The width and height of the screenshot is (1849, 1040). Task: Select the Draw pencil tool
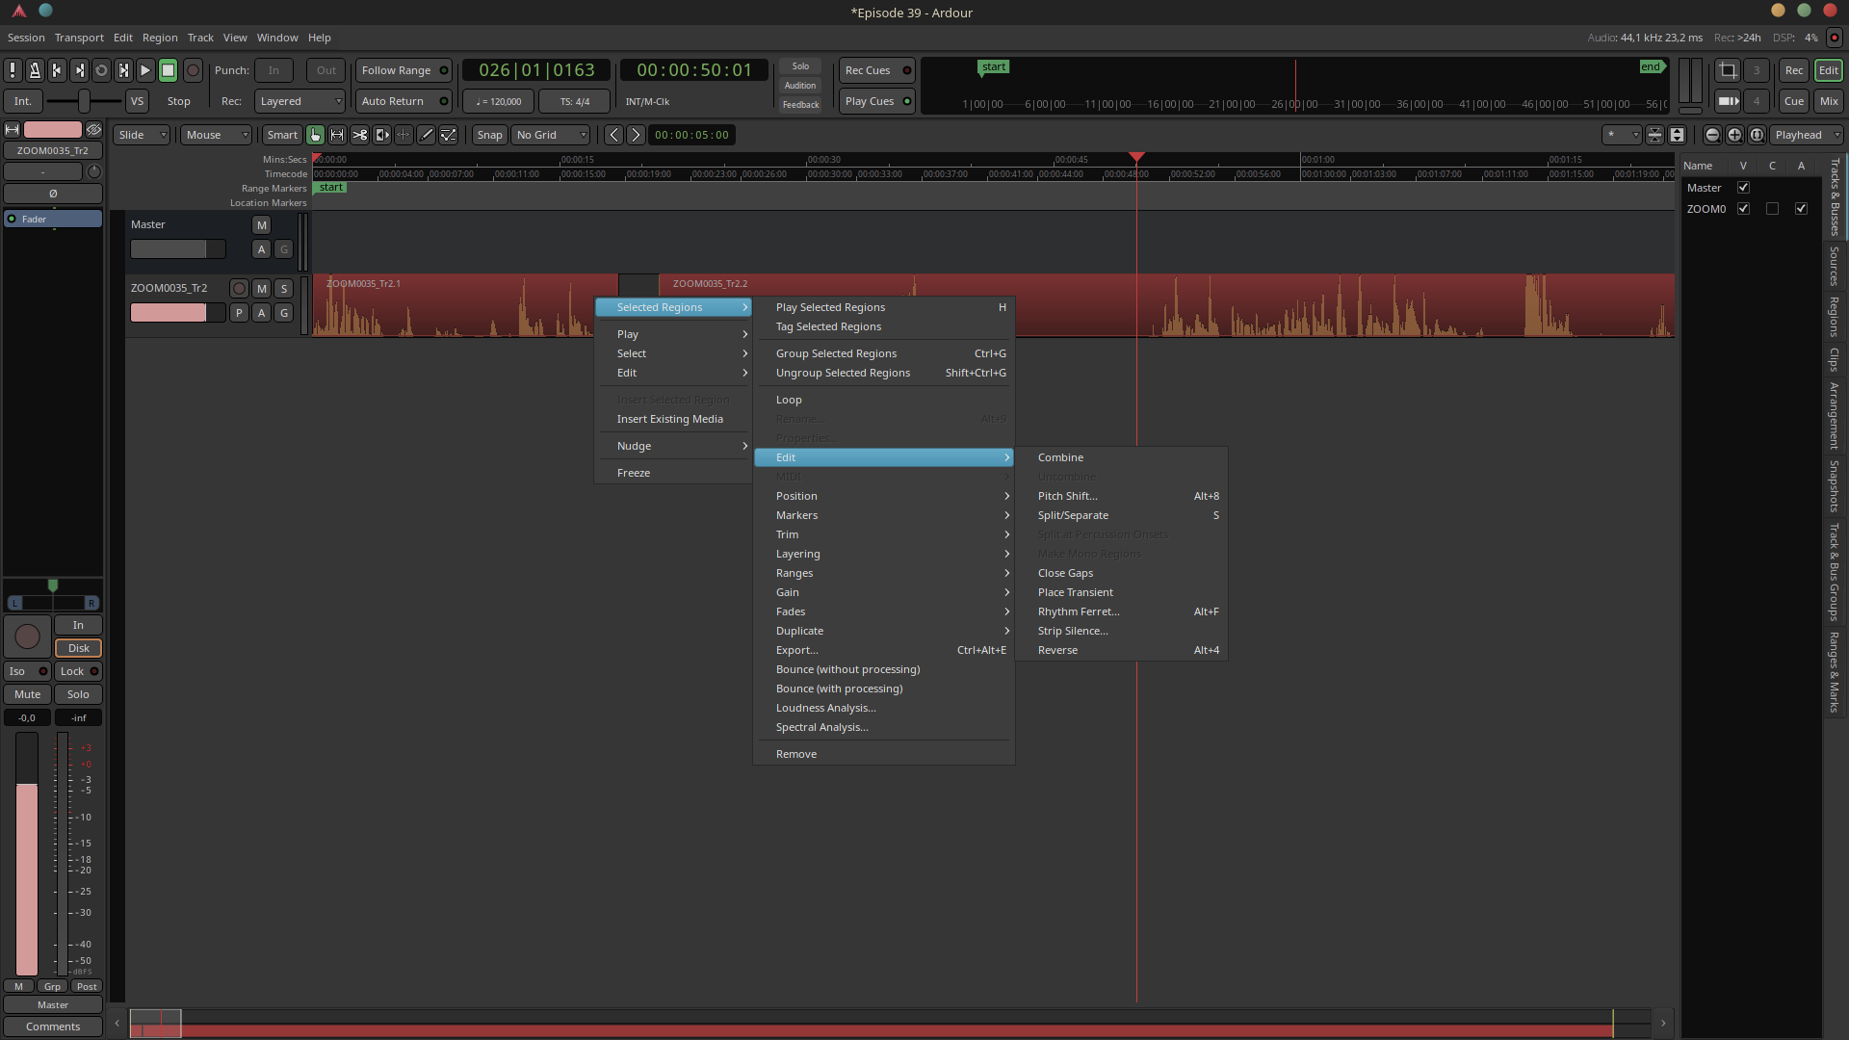(x=426, y=135)
